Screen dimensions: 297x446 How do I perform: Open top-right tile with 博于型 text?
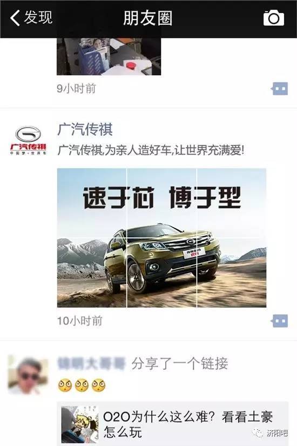tap(232, 203)
